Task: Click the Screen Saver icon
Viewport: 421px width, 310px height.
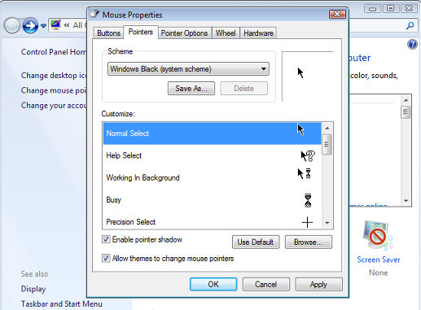Action: (378, 235)
